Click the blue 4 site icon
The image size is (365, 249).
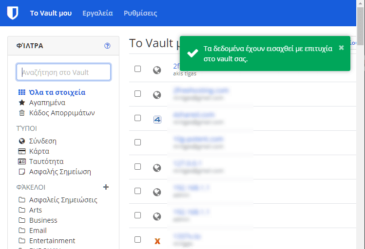pos(157,120)
